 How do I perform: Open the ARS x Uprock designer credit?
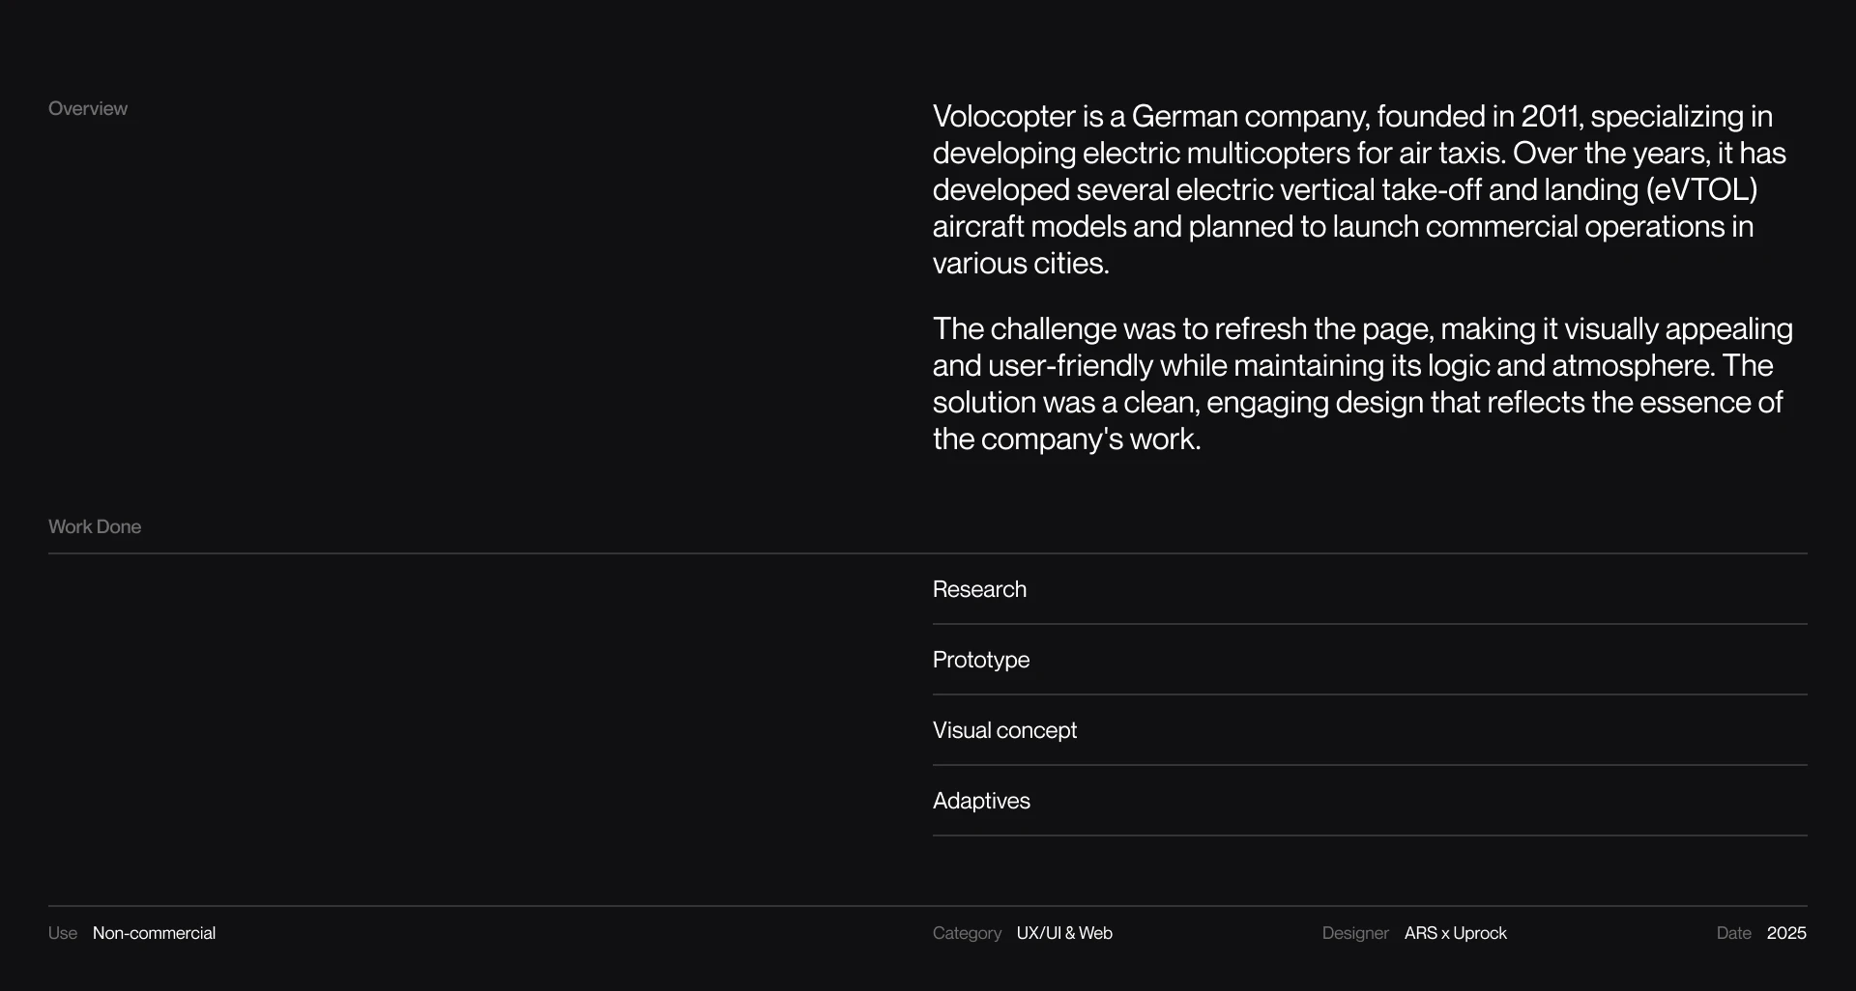click(x=1455, y=933)
